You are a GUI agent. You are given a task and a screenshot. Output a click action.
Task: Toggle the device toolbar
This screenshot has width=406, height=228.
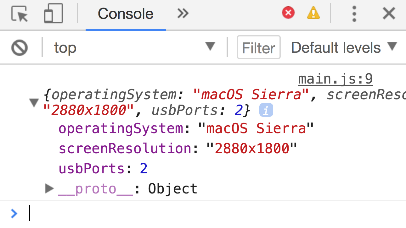click(x=53, y=13)
